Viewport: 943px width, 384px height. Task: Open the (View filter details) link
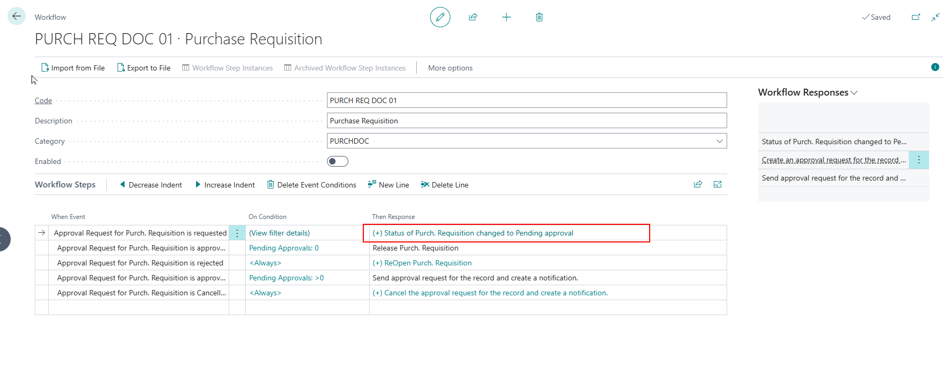click(x=279, y=233)
